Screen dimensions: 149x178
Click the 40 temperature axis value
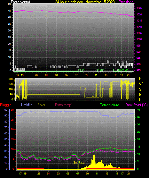pos(138,110)
